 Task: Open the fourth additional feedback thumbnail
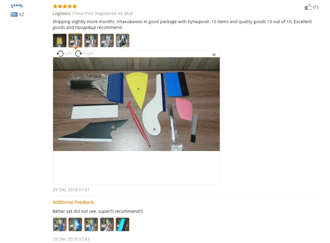(x=107, y=224)
